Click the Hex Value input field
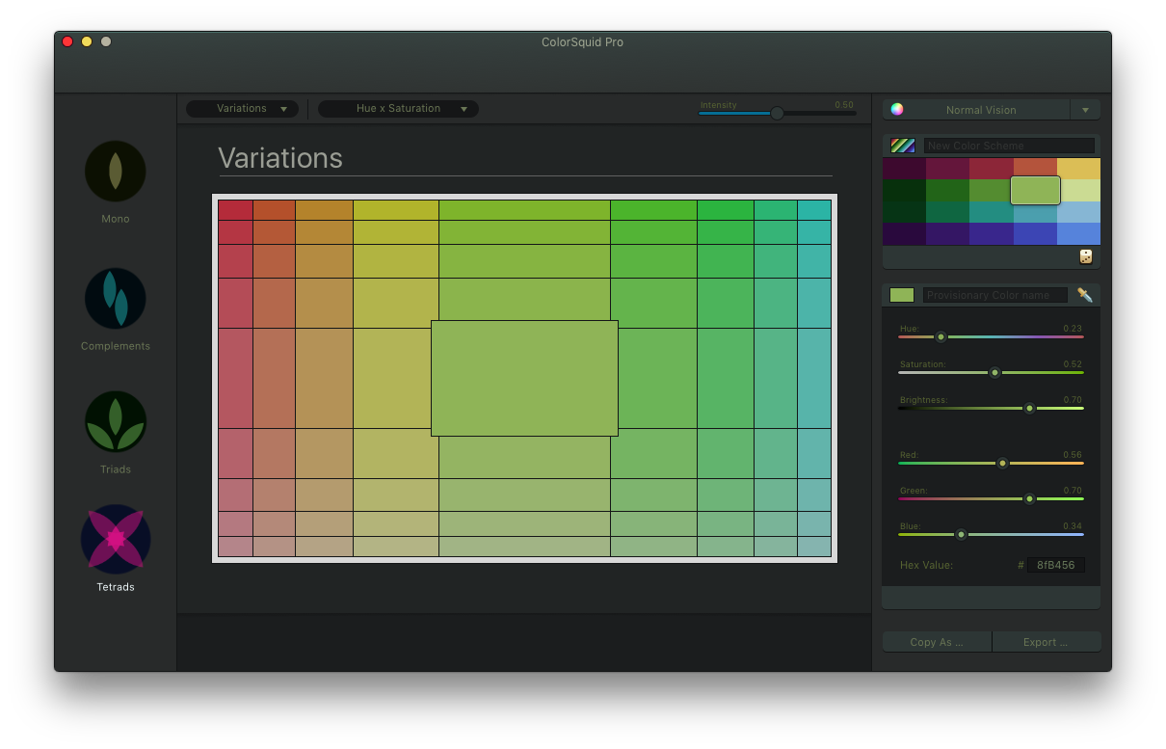The height and width of the screenshot is (749, 1166). click(x=1056, y=565)
